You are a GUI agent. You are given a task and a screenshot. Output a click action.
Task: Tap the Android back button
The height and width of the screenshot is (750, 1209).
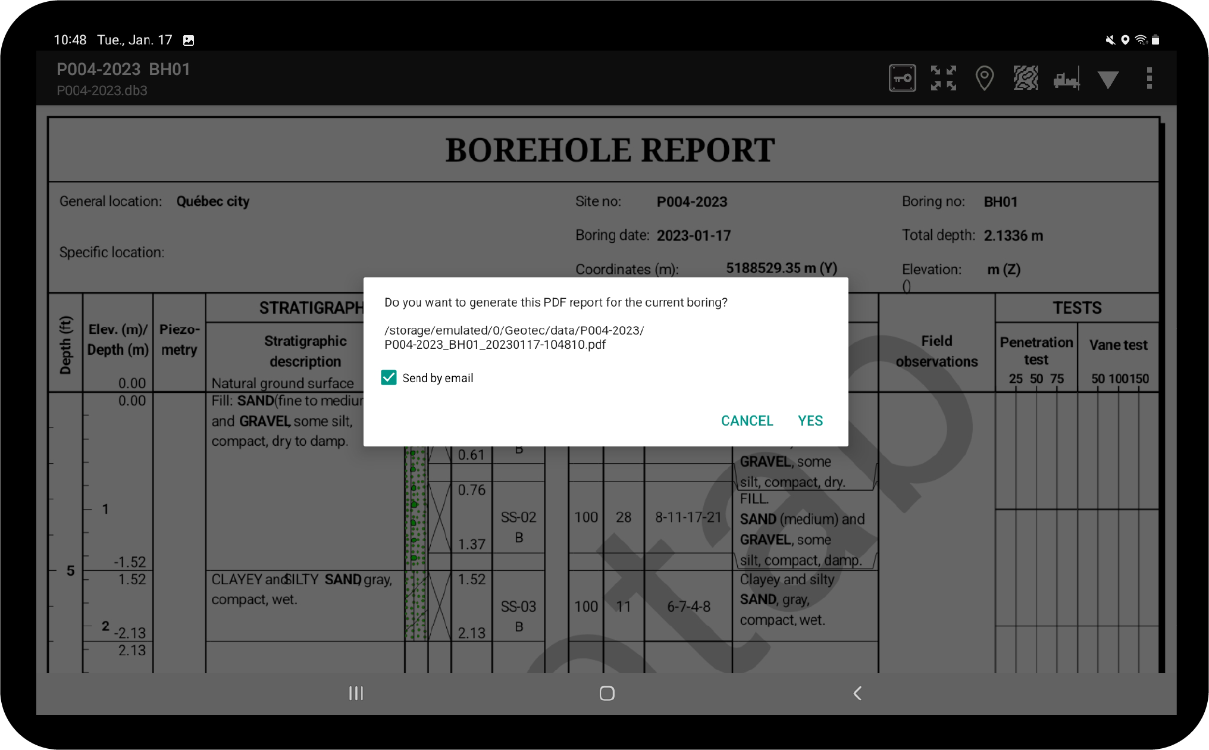tap(857, 693)
